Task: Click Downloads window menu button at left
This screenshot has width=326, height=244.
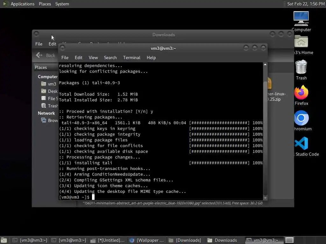Action: pyautogui.click(x=36, y=34)
